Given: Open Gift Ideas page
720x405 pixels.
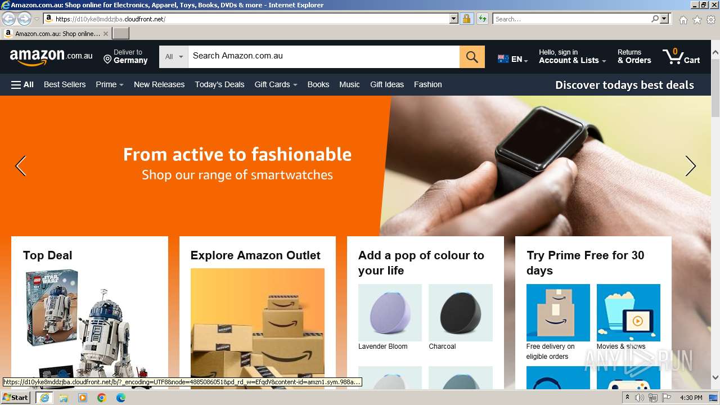Looking at the screenshot, I should 387,84.
